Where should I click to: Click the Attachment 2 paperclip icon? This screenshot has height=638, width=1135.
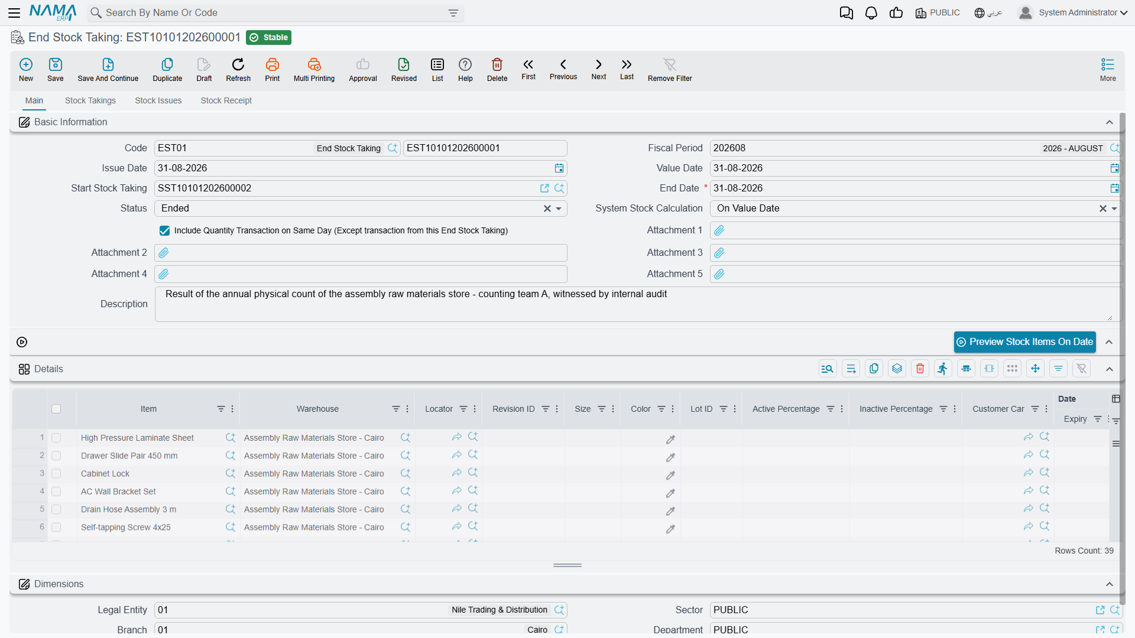coord(164,253)
